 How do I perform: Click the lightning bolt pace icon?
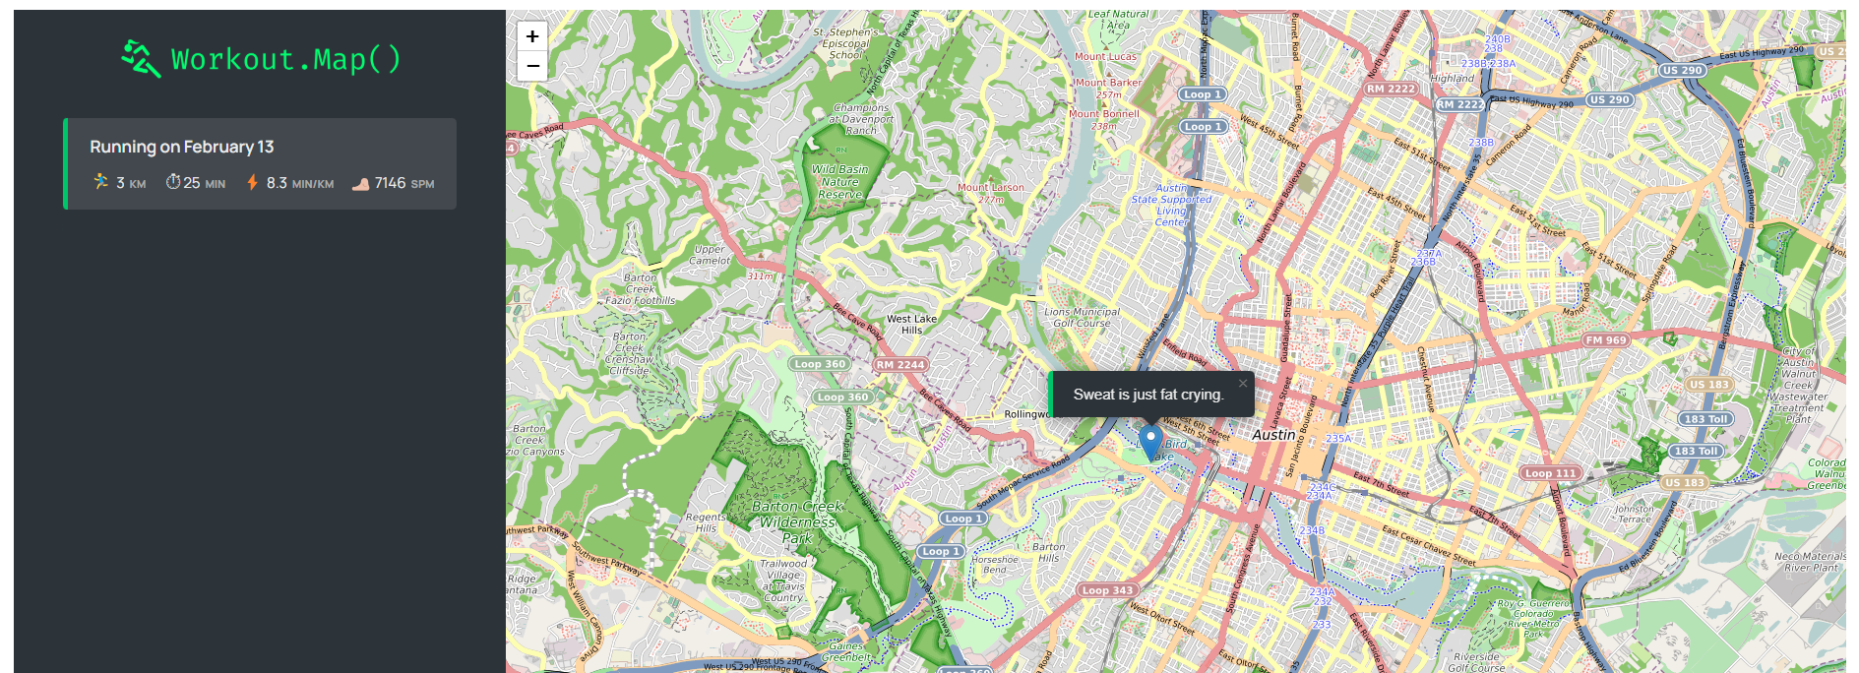[x=253, y=182]
